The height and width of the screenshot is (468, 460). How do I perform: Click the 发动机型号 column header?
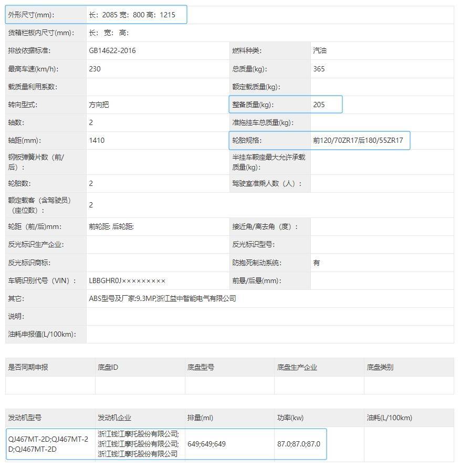(x=25, y=418)
